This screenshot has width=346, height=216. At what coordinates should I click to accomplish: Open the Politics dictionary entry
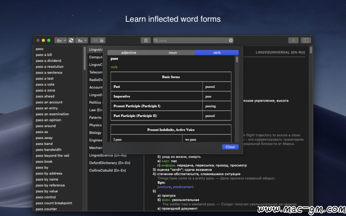pos(95,102)
